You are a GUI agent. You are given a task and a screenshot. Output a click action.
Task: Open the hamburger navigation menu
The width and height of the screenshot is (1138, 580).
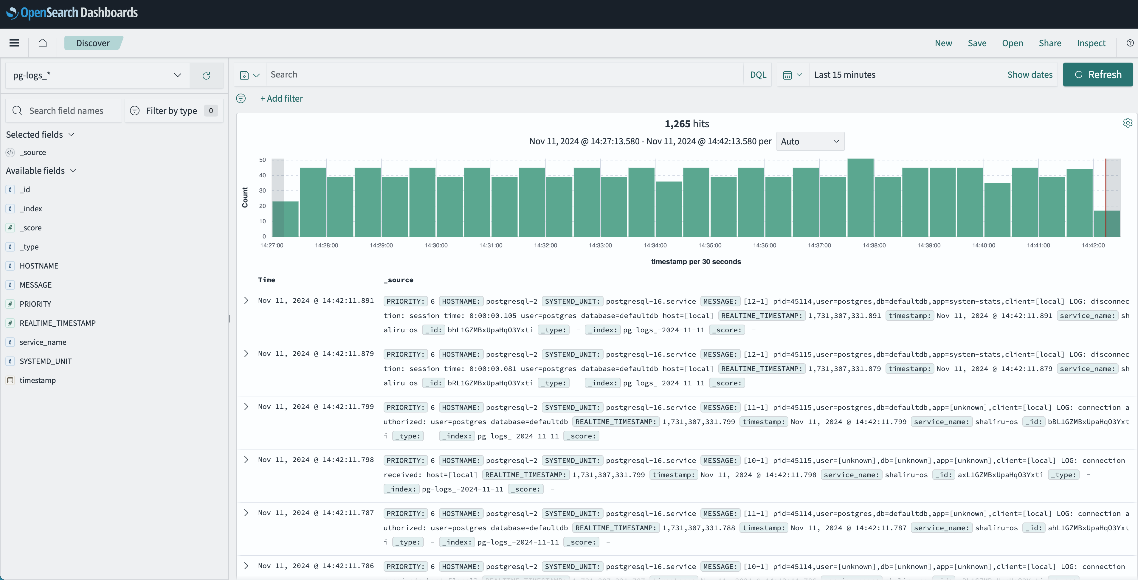14,43
